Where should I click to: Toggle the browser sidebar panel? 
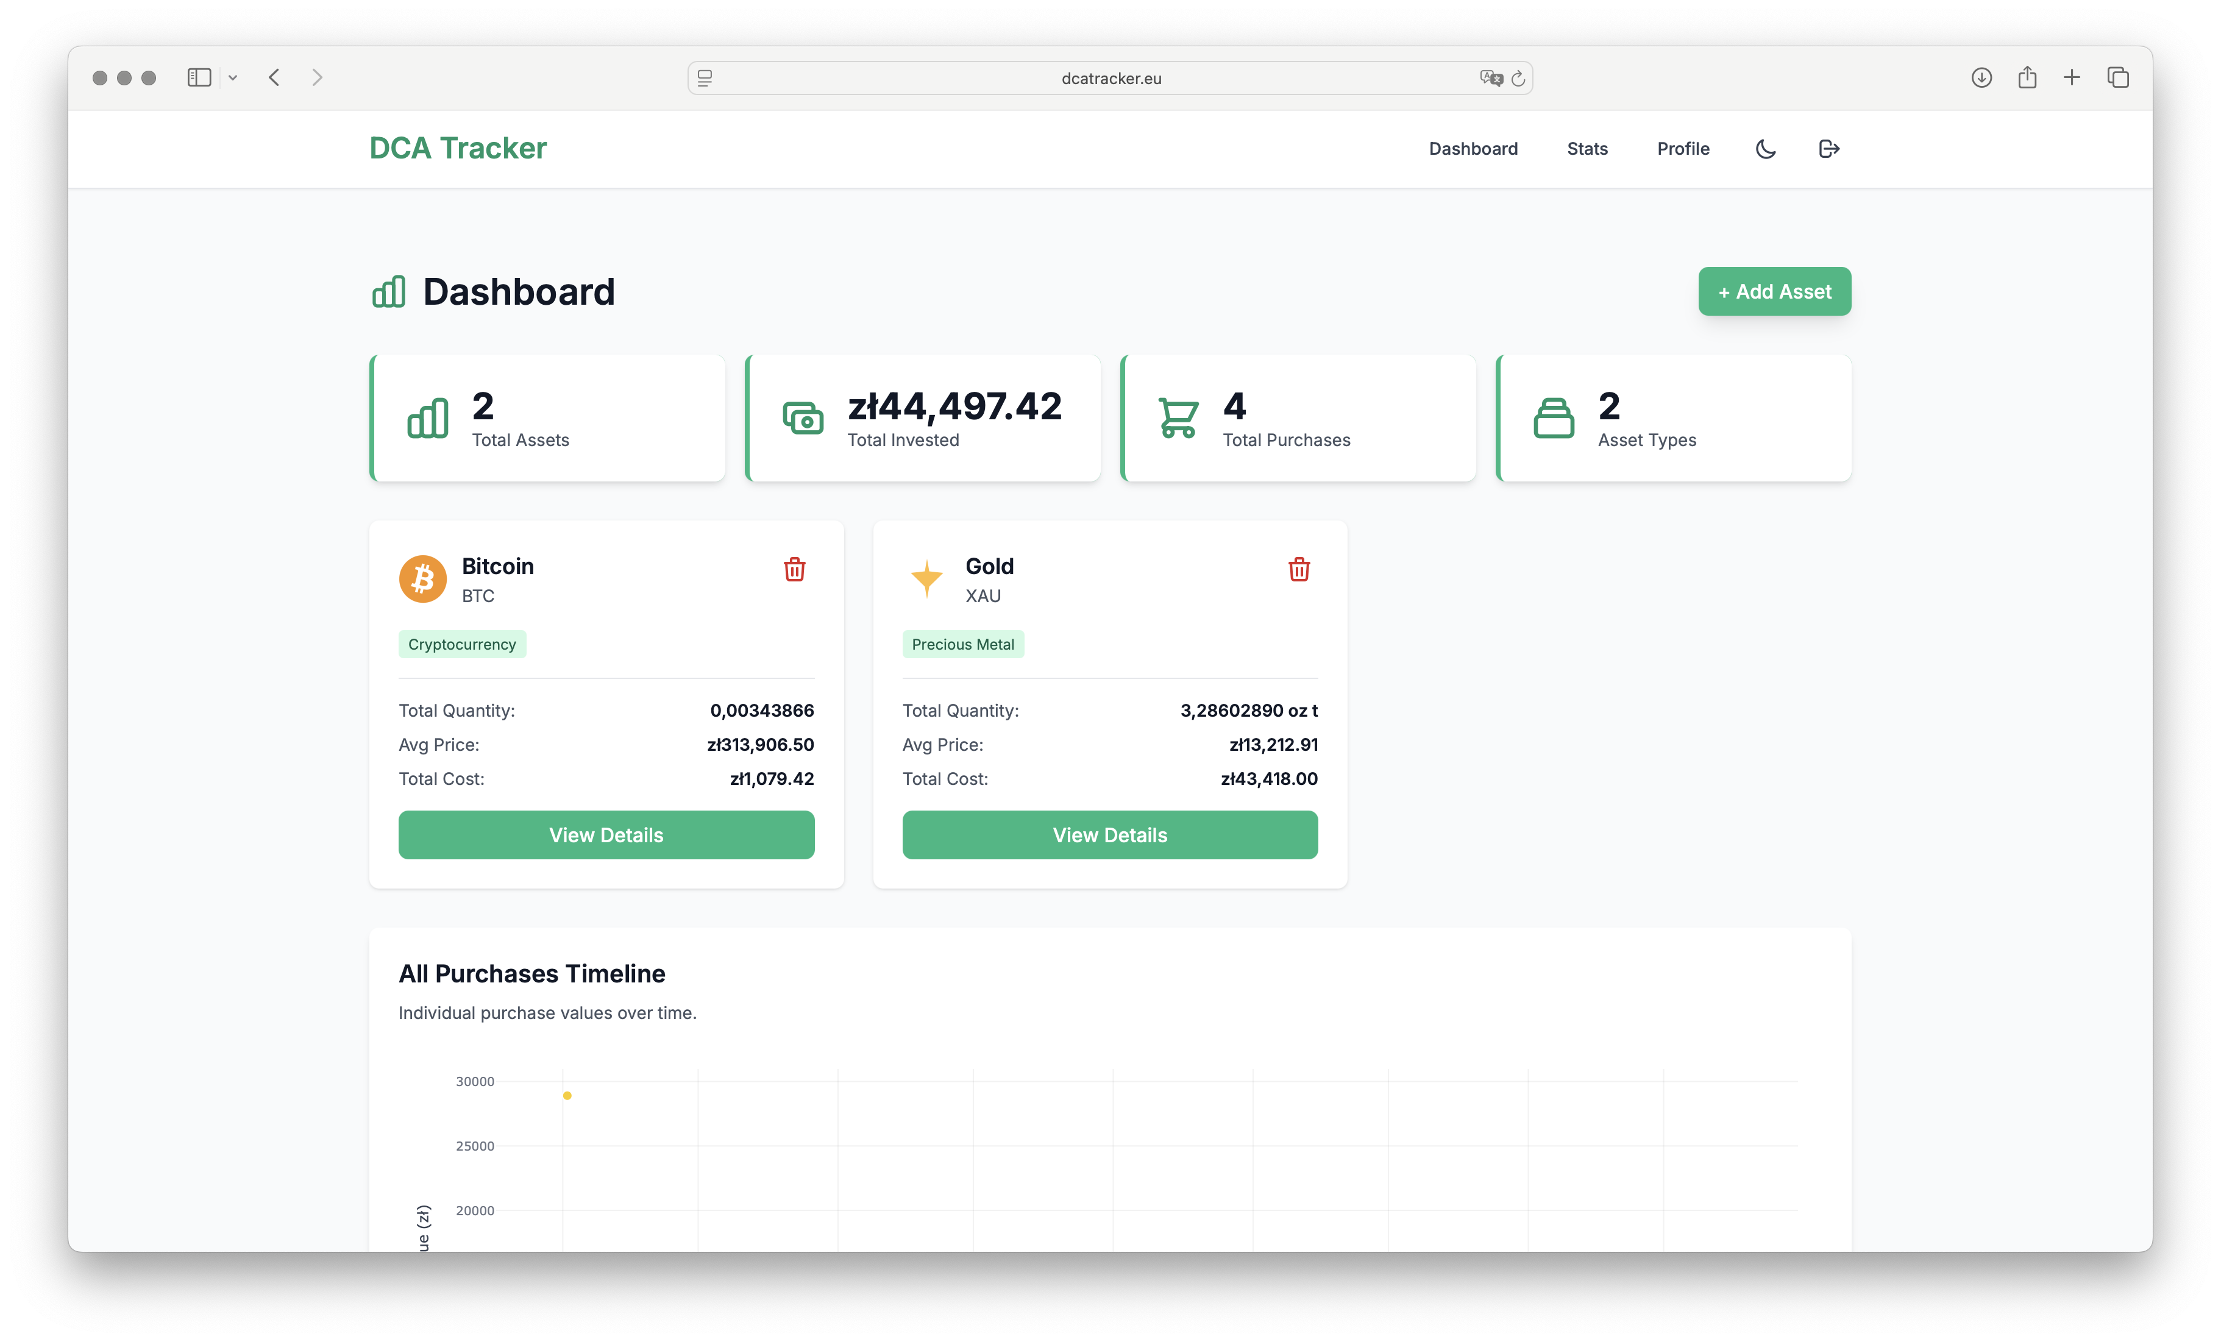coord(199,77)
